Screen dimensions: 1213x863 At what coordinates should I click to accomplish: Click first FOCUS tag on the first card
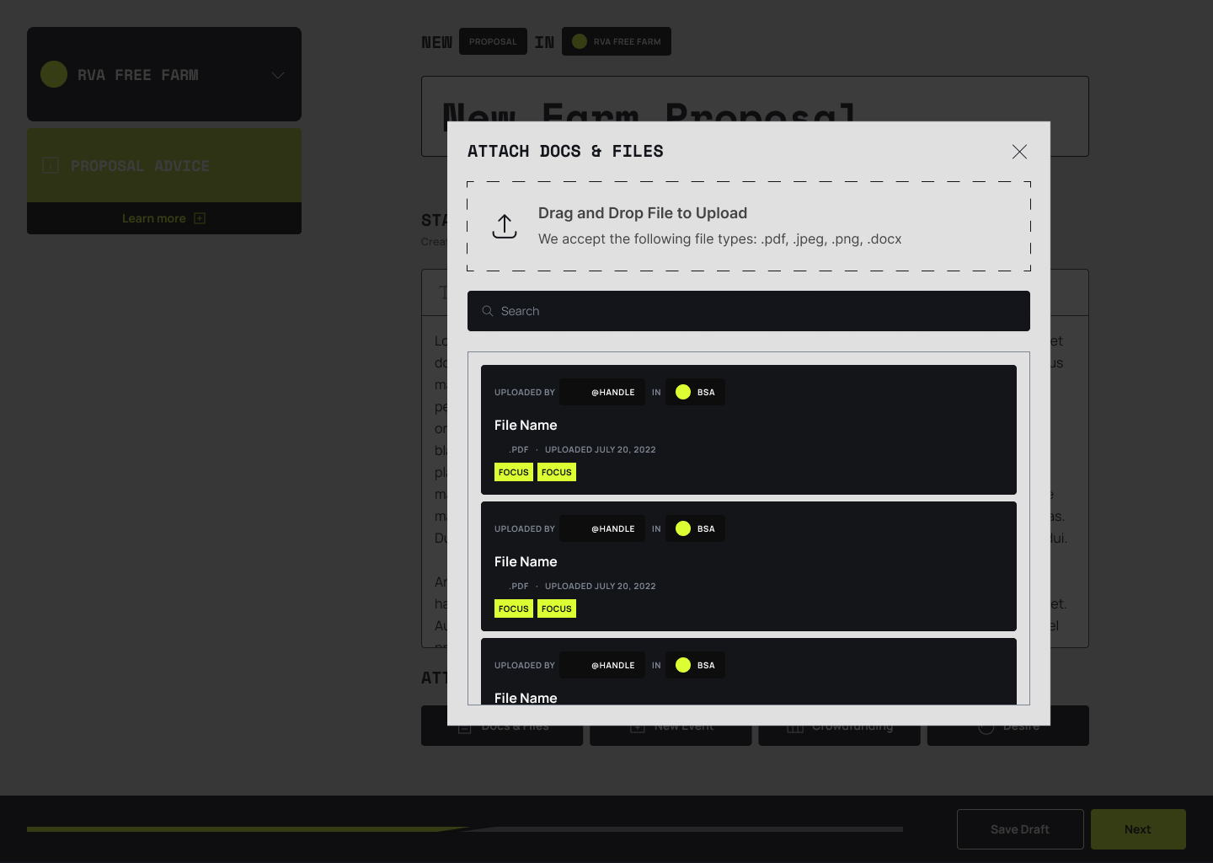(514, 472)
